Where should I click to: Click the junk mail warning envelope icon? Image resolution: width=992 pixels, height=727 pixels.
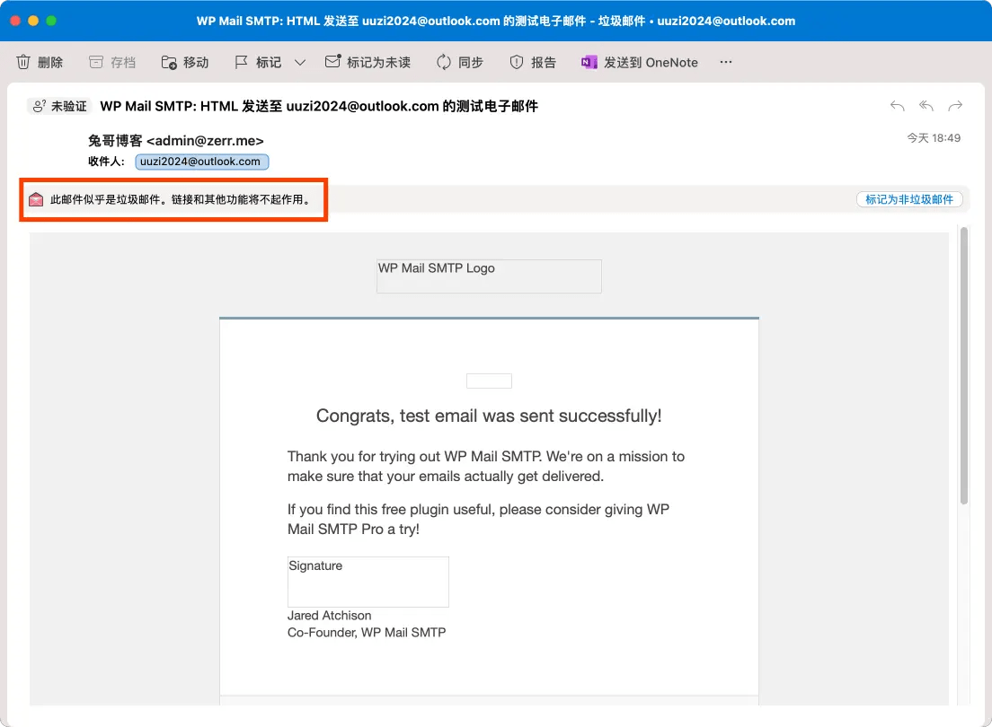(36, 200)
